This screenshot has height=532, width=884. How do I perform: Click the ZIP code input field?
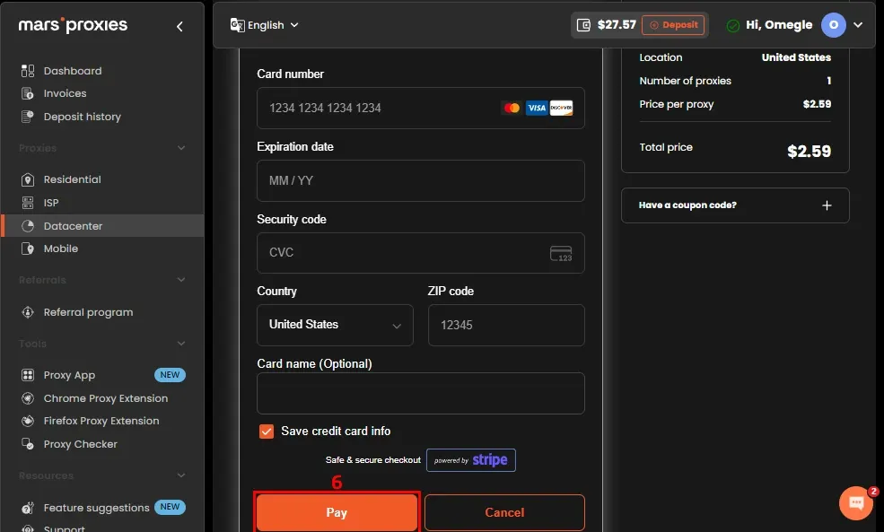pos(506,325)
